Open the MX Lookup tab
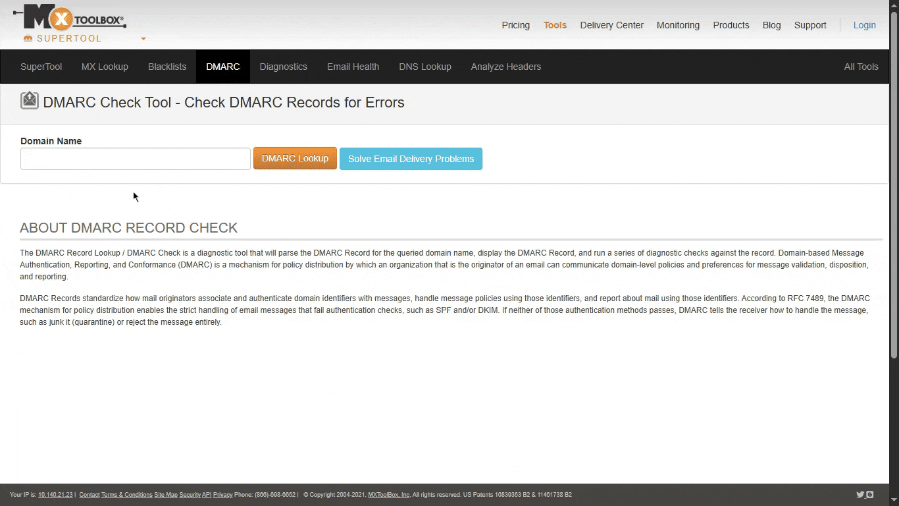 105,67
